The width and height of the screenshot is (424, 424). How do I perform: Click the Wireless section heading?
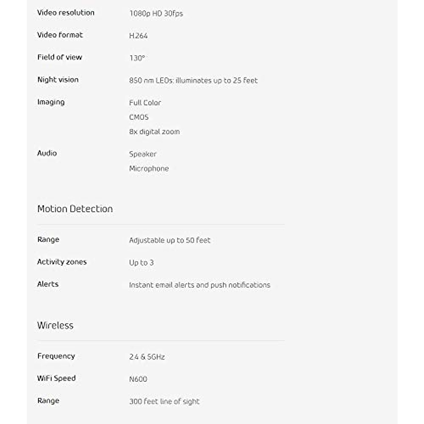point(55,325)
